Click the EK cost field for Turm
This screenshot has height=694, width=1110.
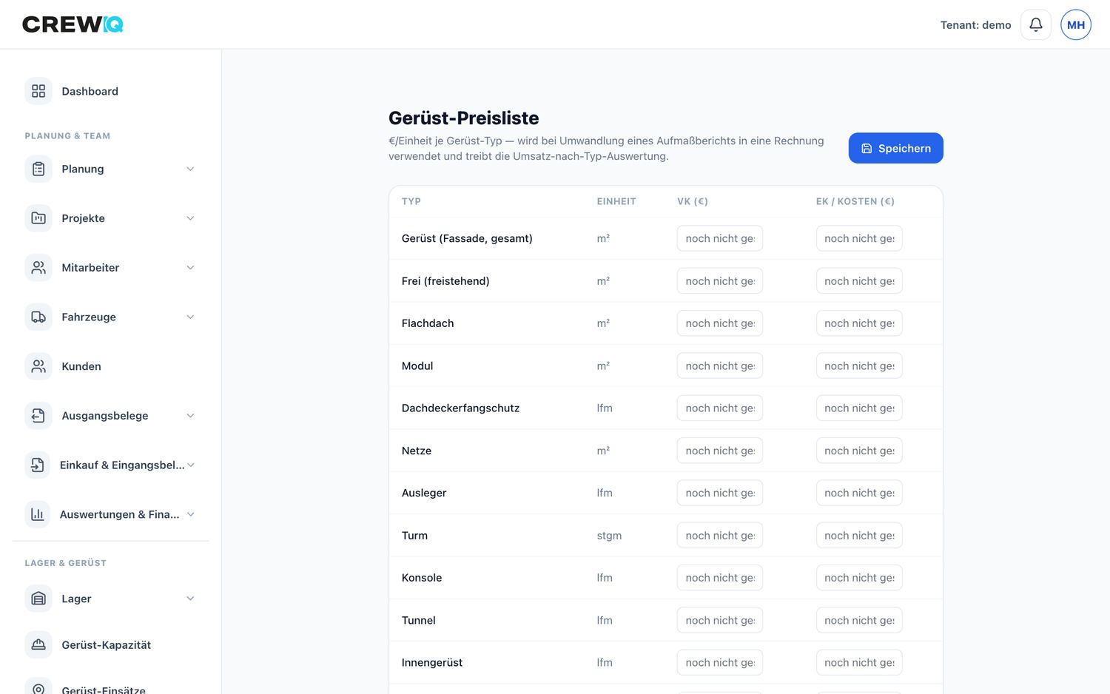click(x=859, y=536)
